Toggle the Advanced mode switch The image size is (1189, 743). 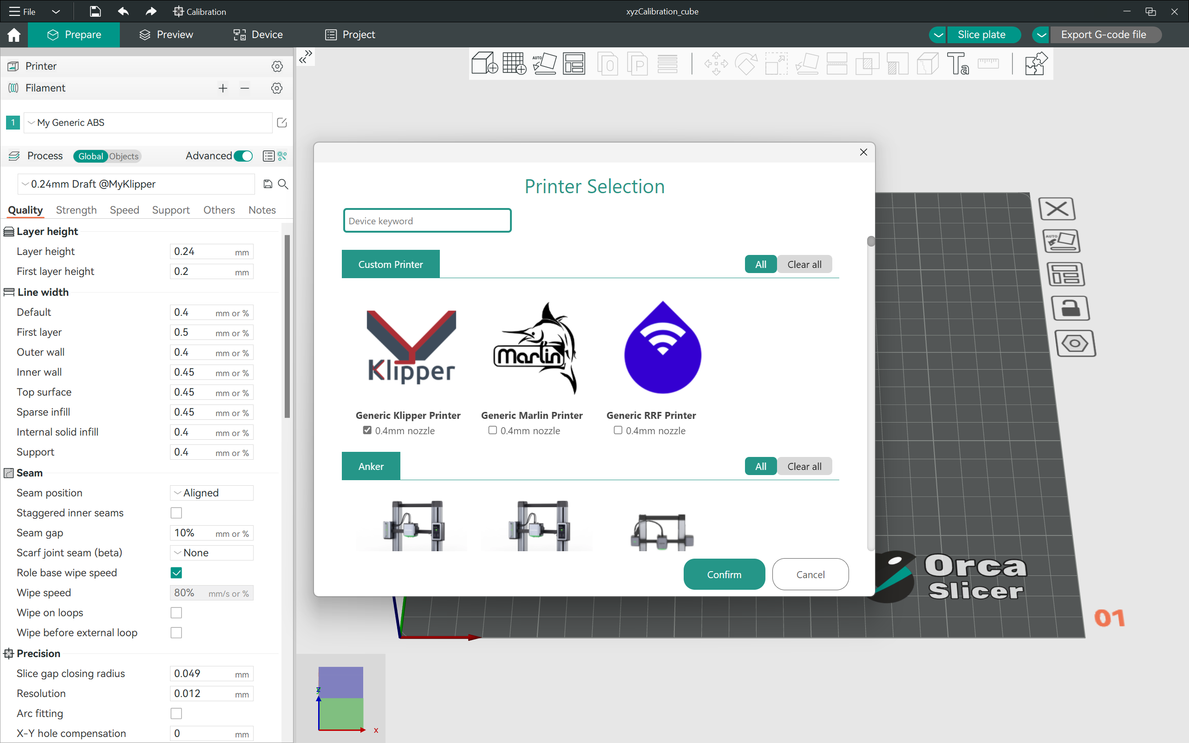pos(243,156)
